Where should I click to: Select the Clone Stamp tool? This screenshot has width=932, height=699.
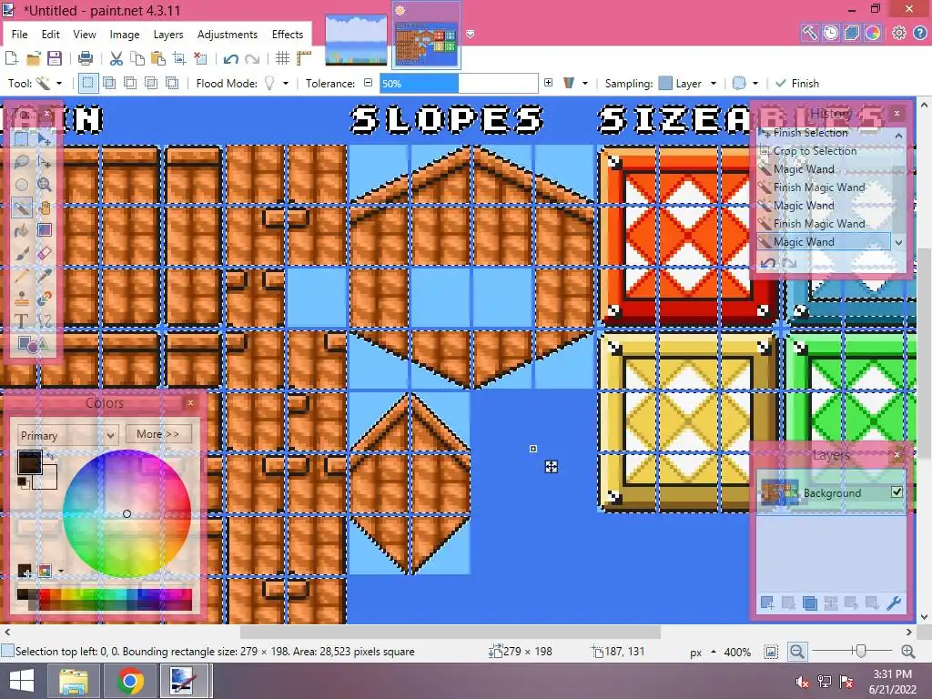click(22, 298)
